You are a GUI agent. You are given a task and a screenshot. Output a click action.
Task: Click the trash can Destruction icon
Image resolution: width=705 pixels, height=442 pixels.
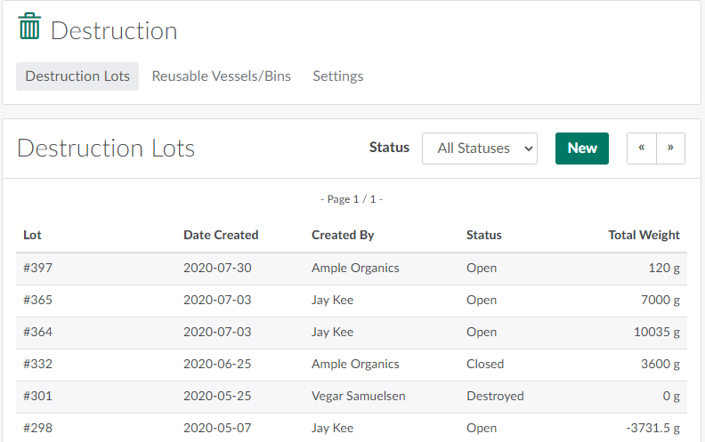tap(29, 27)
